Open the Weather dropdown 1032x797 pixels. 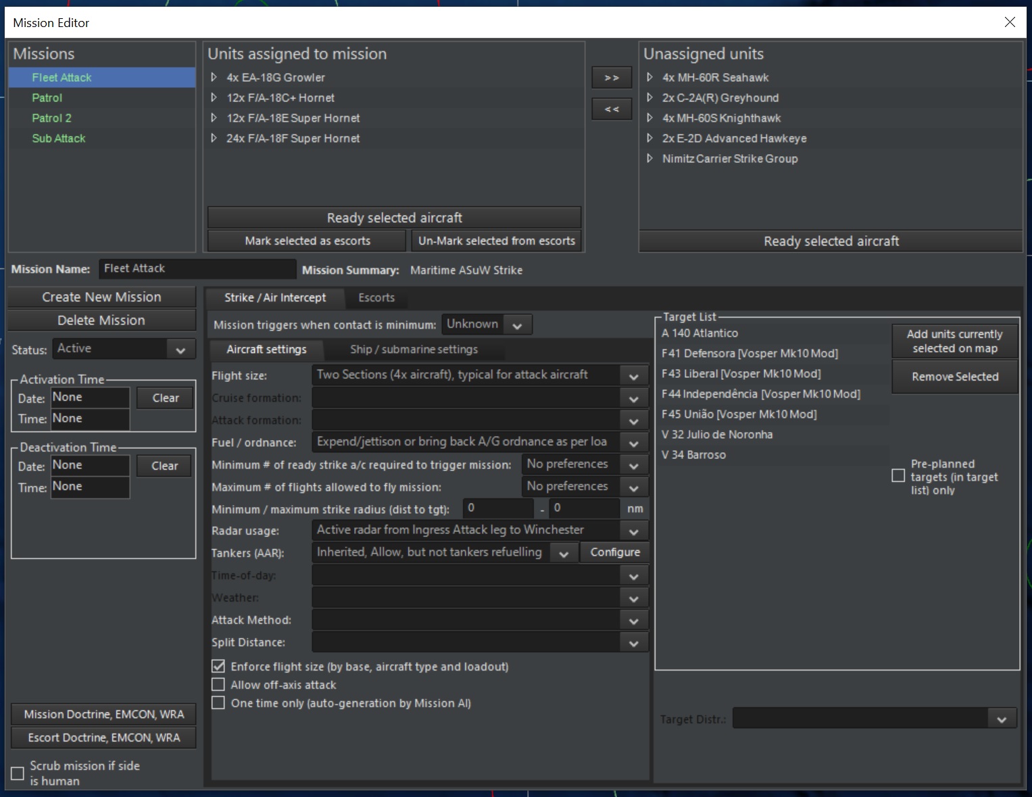click(480, 598)
